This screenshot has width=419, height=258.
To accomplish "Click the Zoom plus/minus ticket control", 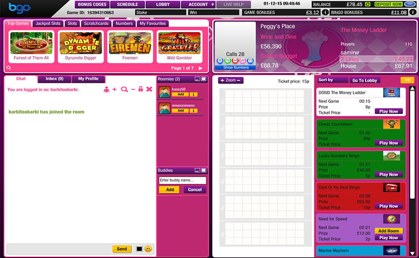I will [231, 80].
